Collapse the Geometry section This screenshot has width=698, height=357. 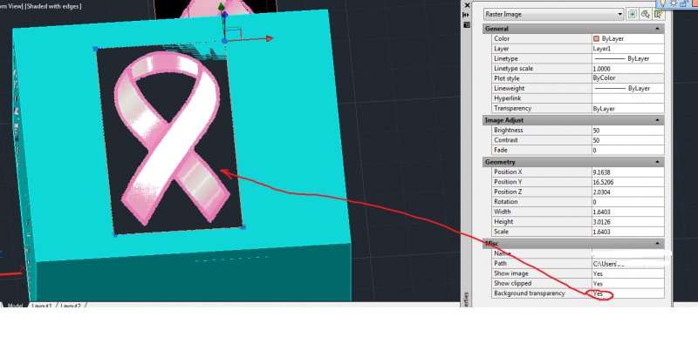pyautogui.click(x=657, y=162)
